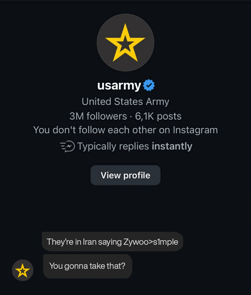Select the 'United States Army' name text
Screen dimensions: 251x295
125,102
